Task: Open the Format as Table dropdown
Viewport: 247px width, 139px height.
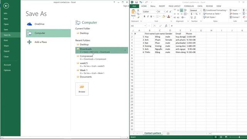Action: pos(212,14)
